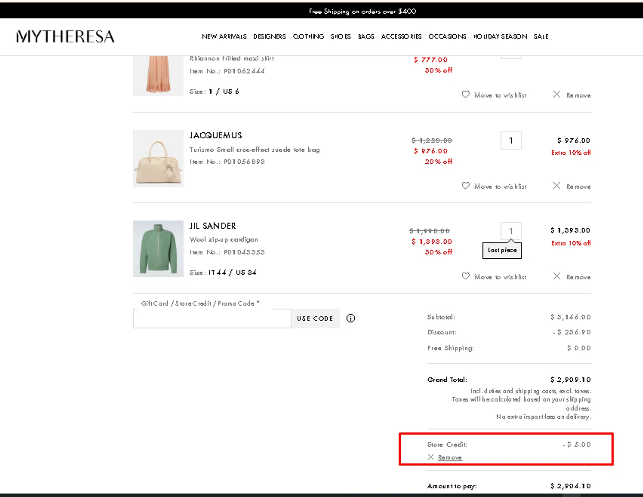Open the Jacquemus brand name link

pyautogui.click(x=216, y=135)
